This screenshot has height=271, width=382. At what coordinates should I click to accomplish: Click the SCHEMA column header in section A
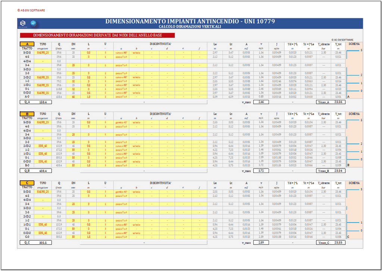tap(354, 44)
